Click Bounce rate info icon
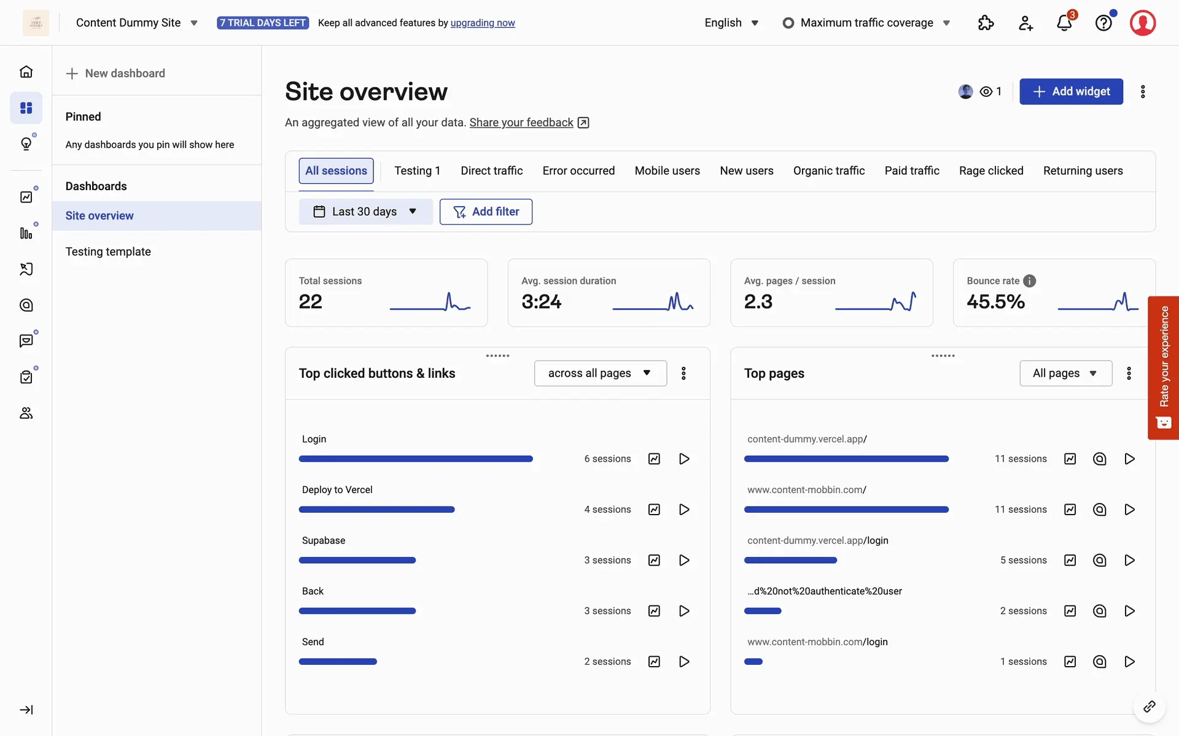This screenshot has width=1179, height=736. coord(1030,281)
